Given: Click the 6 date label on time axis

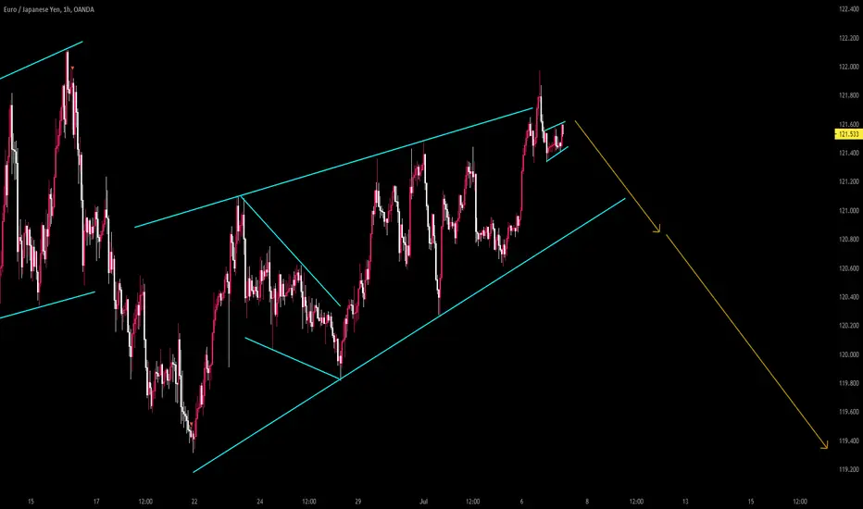Looking at the screenshot, I should (521, 502).
